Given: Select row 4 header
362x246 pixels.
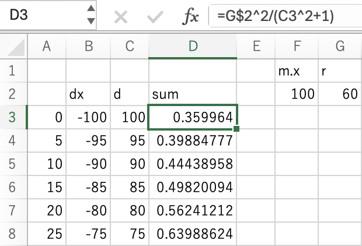Looking at the screenshot, I should 13,140.
